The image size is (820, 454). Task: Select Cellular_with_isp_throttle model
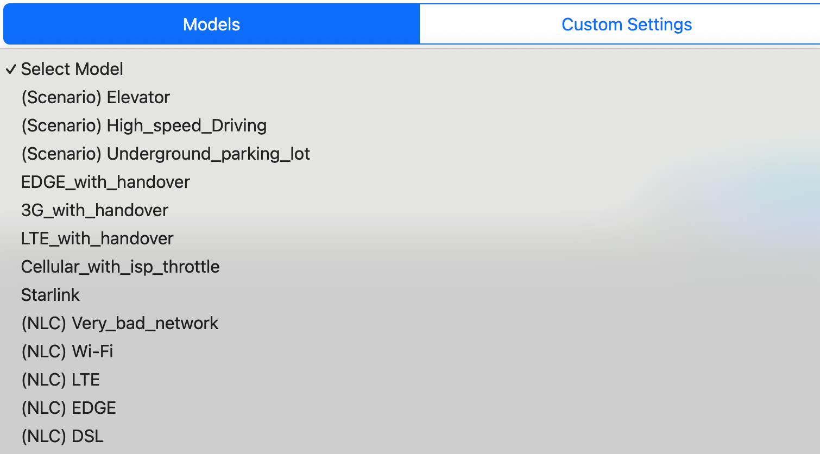tap(410, 267)
